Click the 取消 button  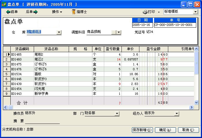[188, 130]
